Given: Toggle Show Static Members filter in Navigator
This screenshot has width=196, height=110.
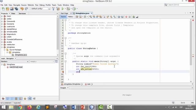Looking at the screenshot, I should click(x=12, y=98).
